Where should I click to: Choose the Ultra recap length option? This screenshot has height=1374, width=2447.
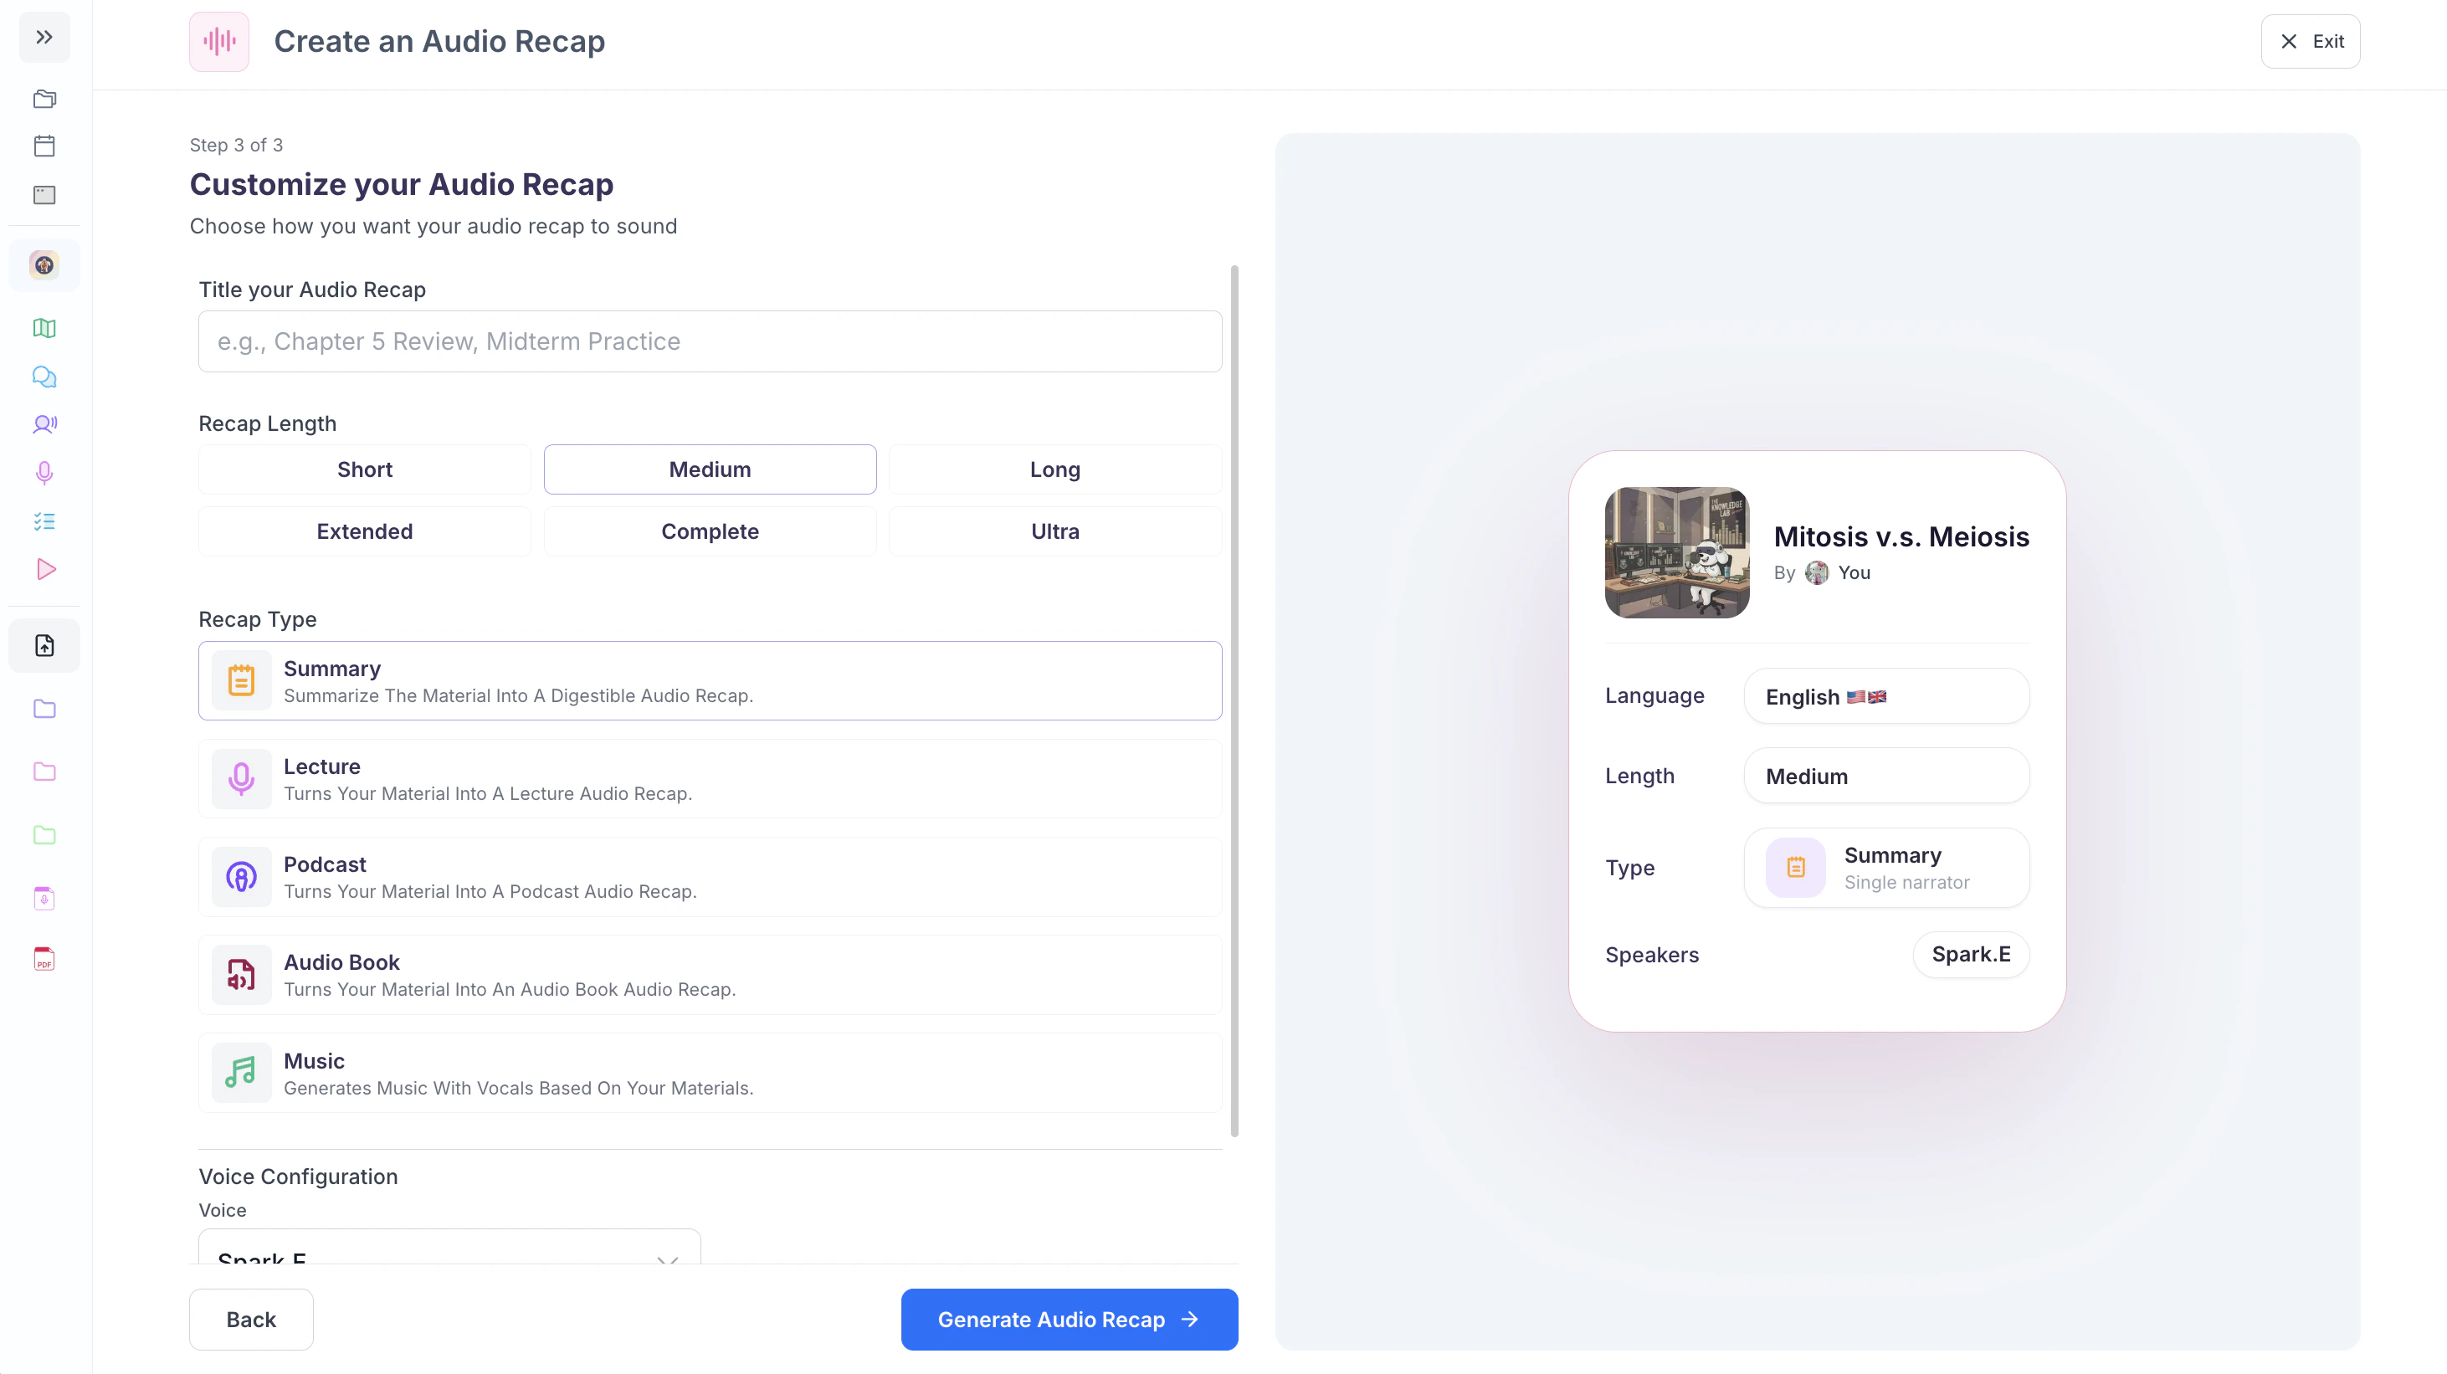tap(1054, 531)
